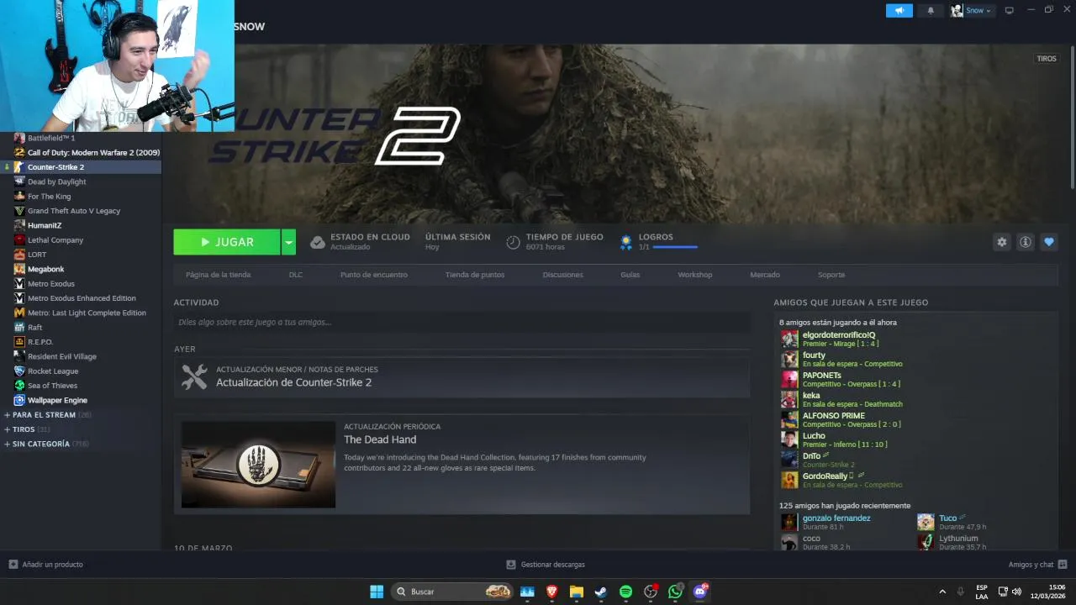The width and height of the screenshot is (1076, 605).
Task: Open the Mercado tab
Action: 765,275
